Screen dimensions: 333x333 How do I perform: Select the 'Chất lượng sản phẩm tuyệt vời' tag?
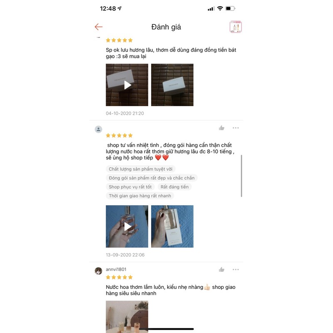click(x=141, y=169)
